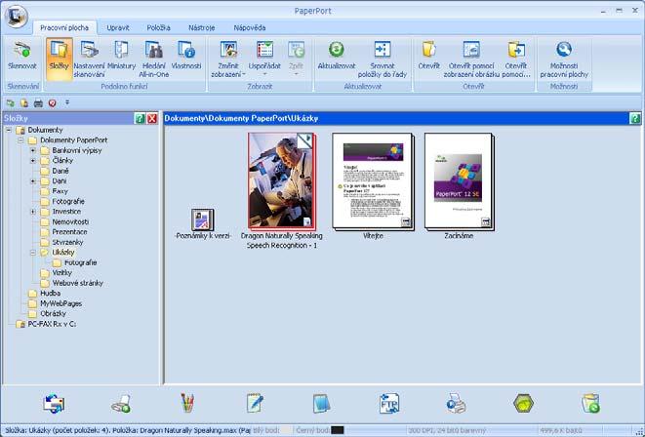Select the Faxy folder
Viewport: 645px width, 437px height.
click(60, 191)
